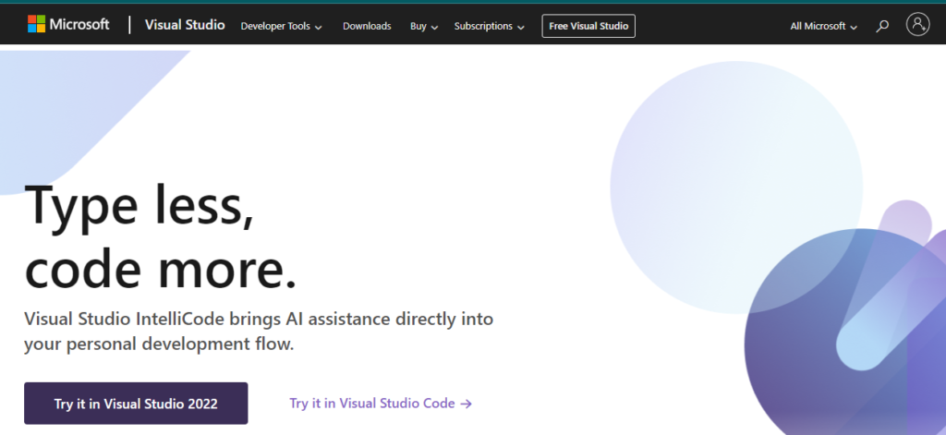Go to the Downloads page
The width and height of the screenshot is (946, 435).
click(x=367, y=26)
